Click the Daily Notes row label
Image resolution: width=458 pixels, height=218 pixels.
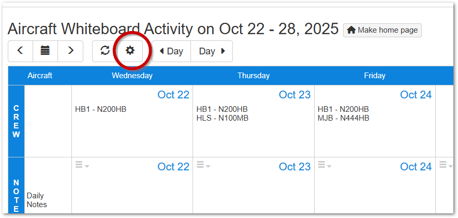pyautogui.click(x=36, y=200)
